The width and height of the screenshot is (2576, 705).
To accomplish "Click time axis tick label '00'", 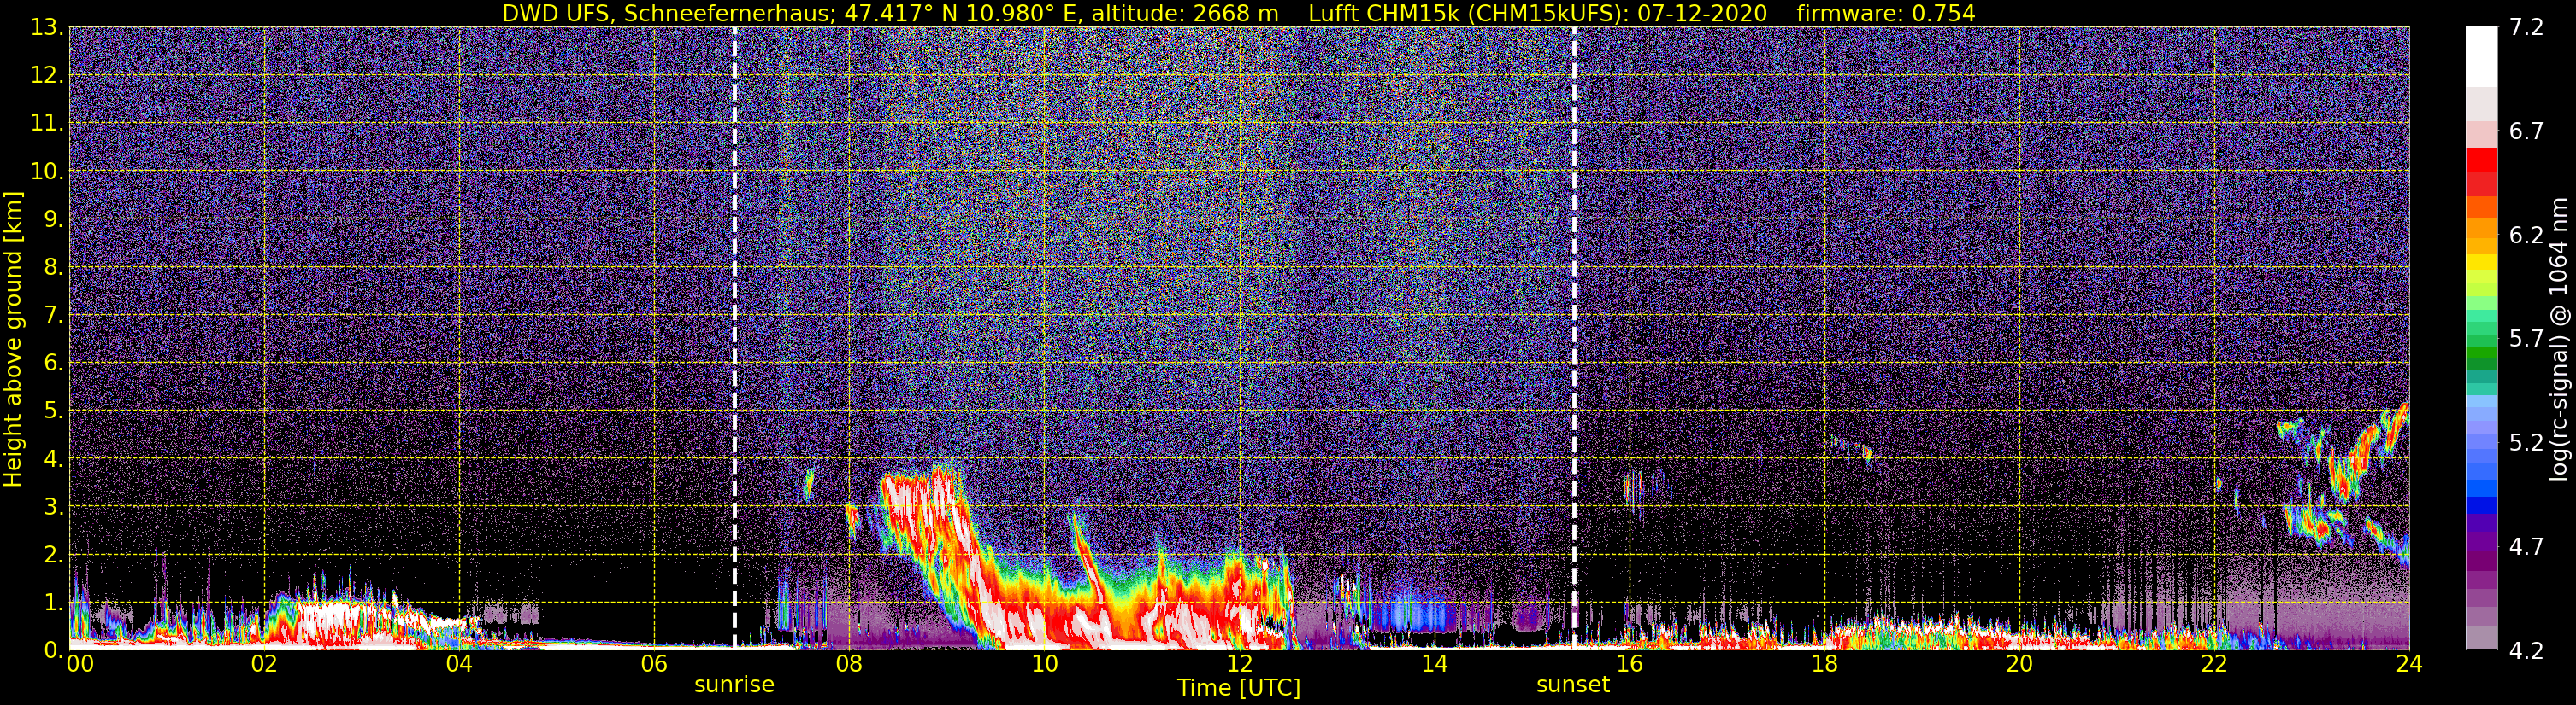I will click(80, 664).
